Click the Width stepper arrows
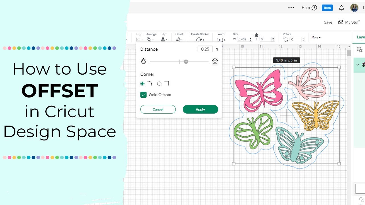 (250, 39)
